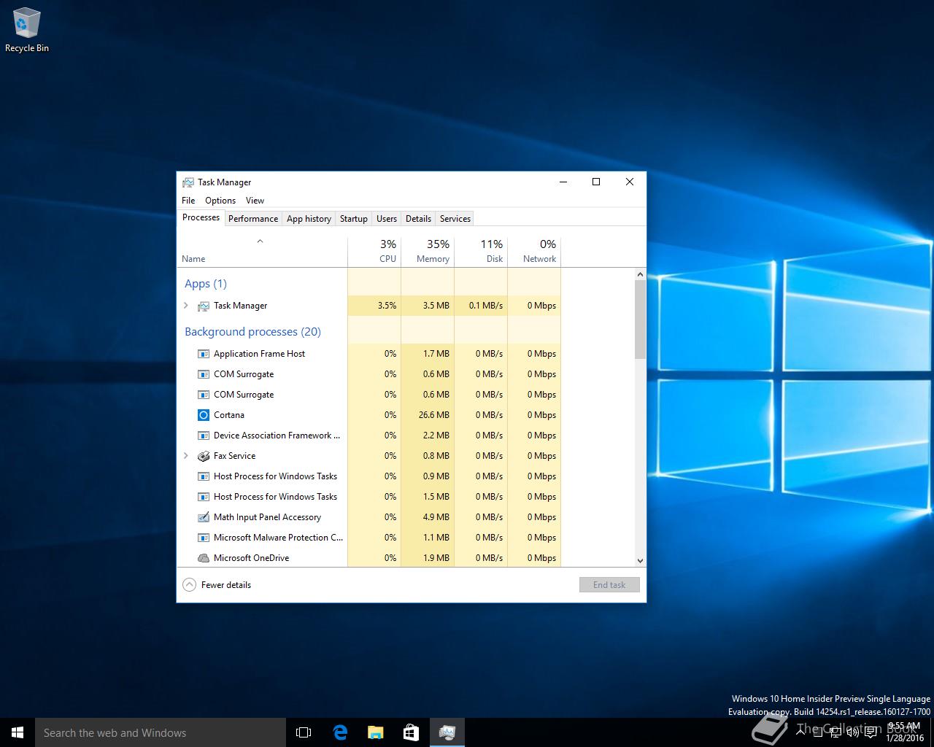The image size is (934, 747).
Task: Click the Fewer details arrow icon
Action: point(189,585)
